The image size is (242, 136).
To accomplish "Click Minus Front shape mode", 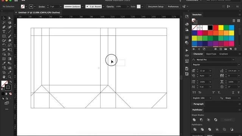I will 201,120.
